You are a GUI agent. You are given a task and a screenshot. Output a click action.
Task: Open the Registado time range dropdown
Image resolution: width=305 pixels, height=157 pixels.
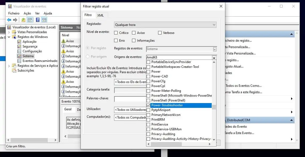tap(165, 25)
